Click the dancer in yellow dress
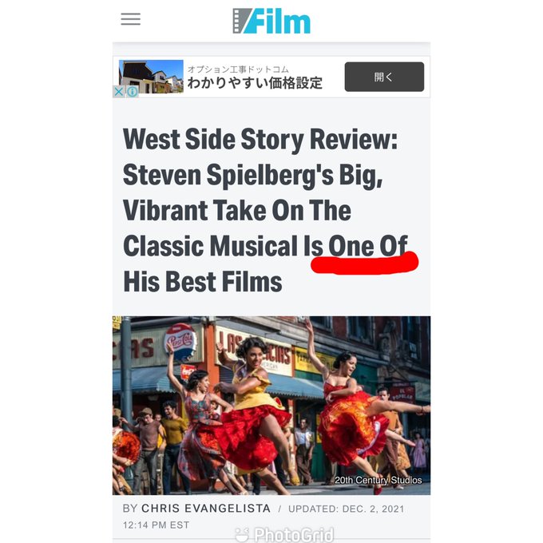543x543 pixels. (x=255, y=398)
